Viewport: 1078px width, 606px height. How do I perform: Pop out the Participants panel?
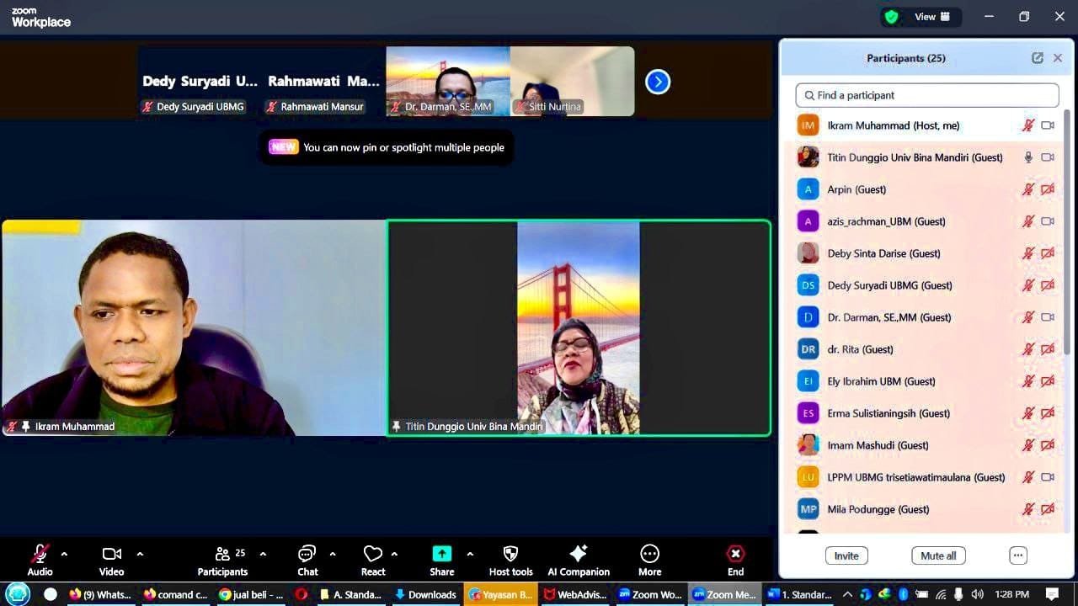click(x=1038, y=58)
